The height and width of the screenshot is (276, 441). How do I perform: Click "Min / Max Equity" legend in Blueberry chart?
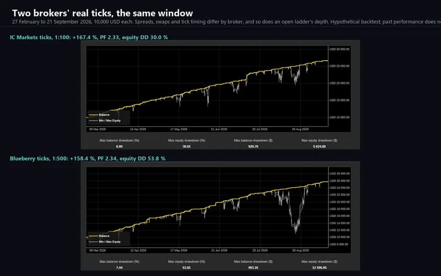(105, 242)
